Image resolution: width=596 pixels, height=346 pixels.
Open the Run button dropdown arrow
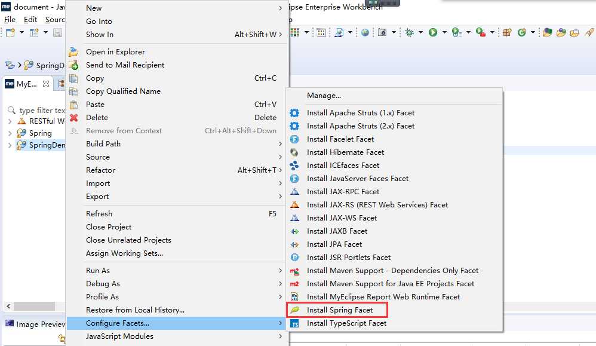tap(444, 33)
